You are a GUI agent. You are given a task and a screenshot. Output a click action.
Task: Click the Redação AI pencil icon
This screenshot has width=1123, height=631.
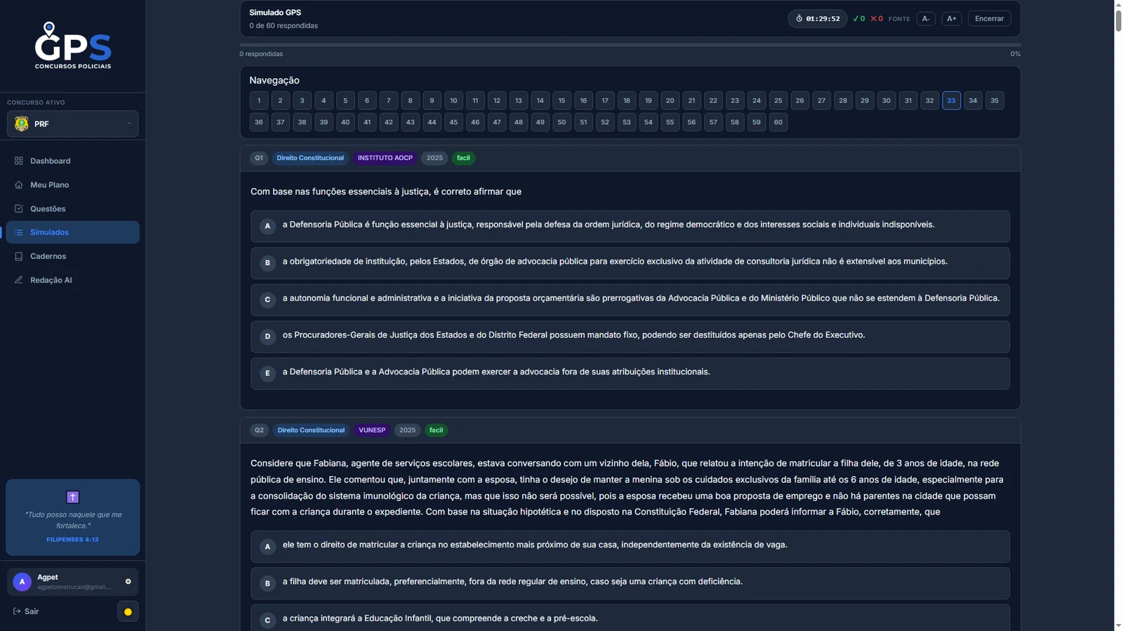(x=19, y=280)
